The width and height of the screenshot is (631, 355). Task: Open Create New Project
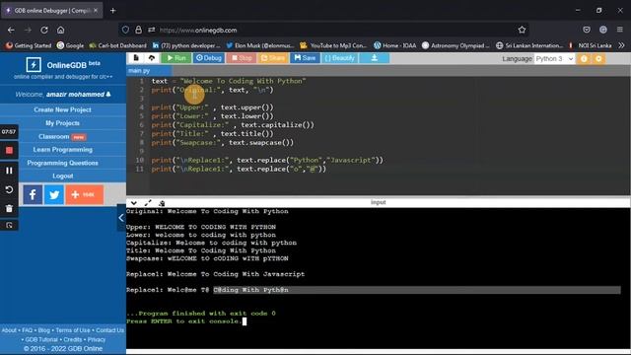coord(62,109)
